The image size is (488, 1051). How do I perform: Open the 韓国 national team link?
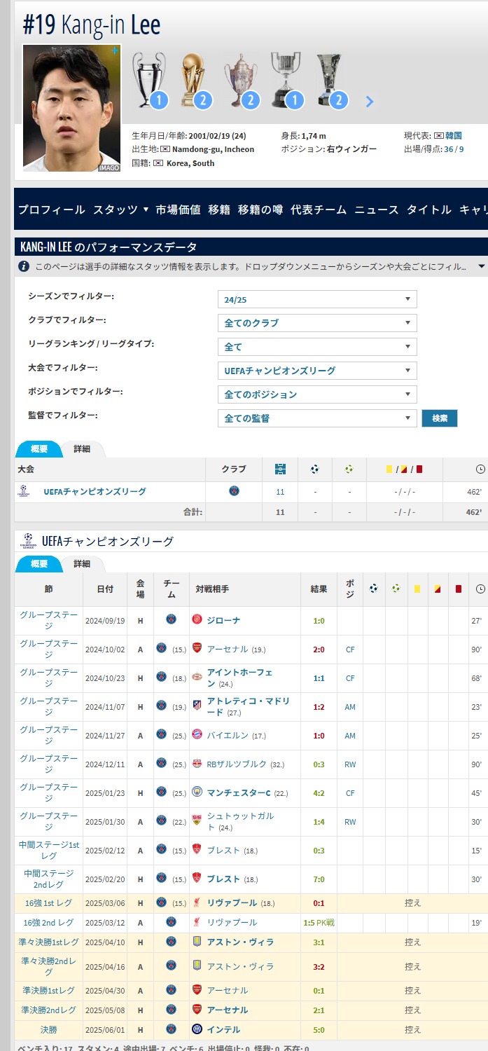click(x=453, y=135)
